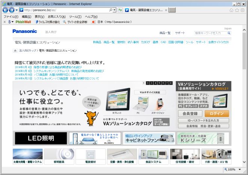The image size is (248, 175).
Task: Click the browser Back arrow button
Action: tap(5, 10)
